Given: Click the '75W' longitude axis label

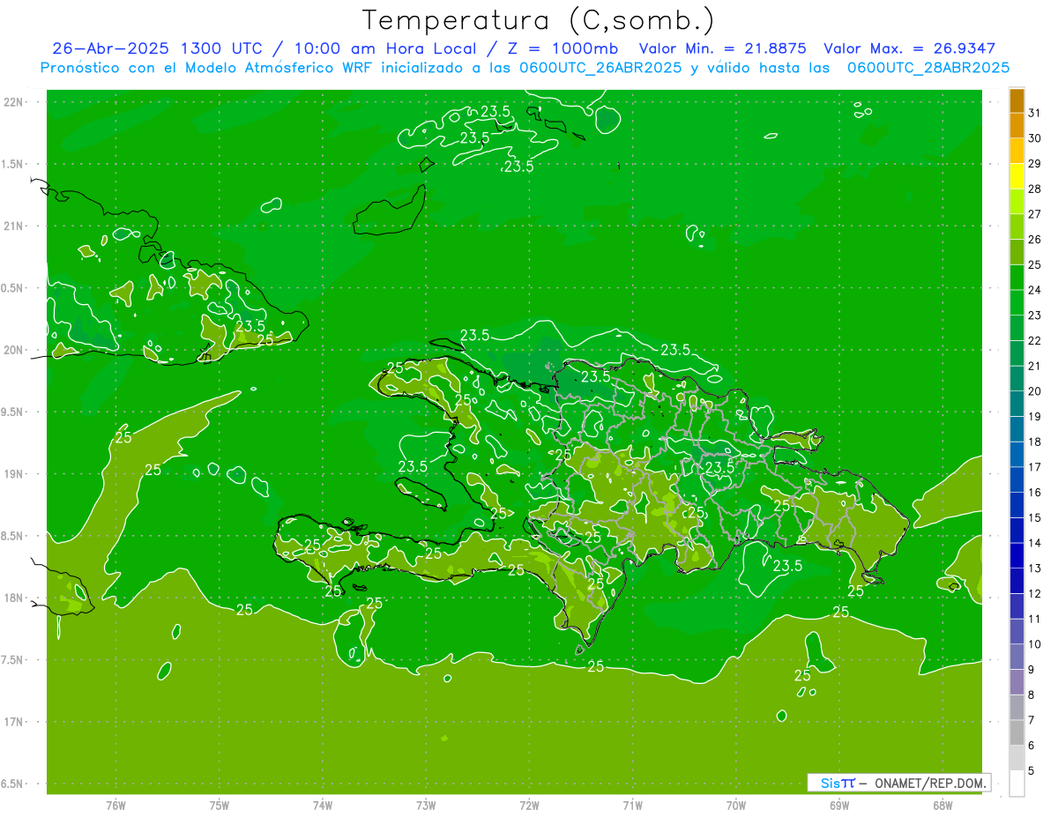Looking at the screenshot, I should (220, 806).
